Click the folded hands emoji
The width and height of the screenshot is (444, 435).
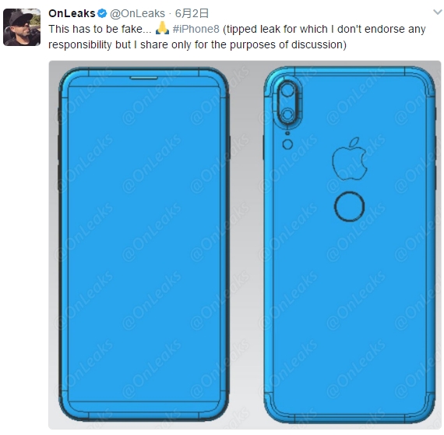coord(162,28)
